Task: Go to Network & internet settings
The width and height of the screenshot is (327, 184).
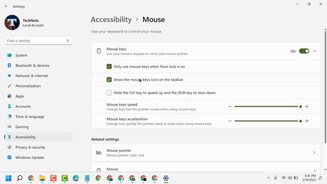Action: tap(38, 76)
